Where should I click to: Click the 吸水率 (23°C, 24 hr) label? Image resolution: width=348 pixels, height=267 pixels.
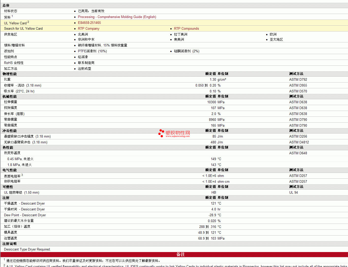(x=19, y=91)
